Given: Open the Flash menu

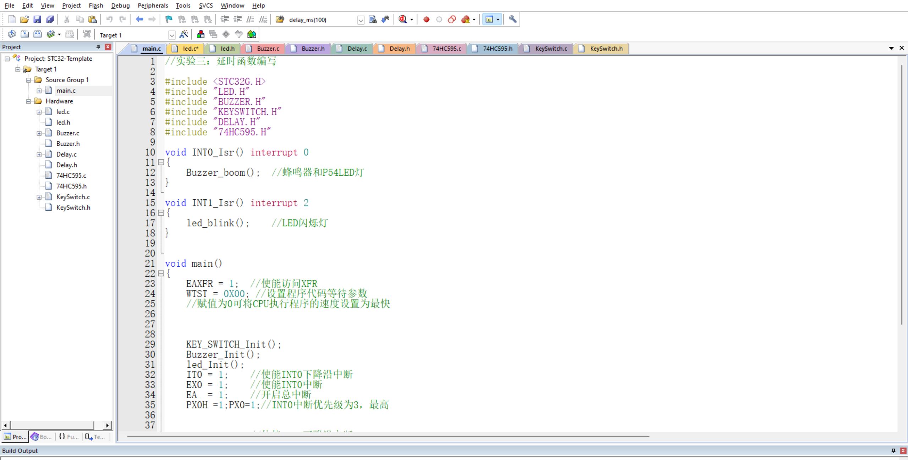Looking at the screenshot, I should point(96,5).
